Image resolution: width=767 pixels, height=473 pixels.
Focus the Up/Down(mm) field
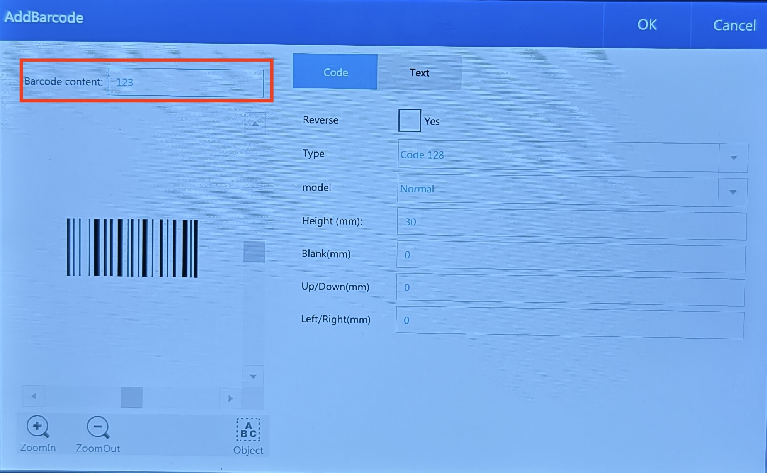[570, 290]
